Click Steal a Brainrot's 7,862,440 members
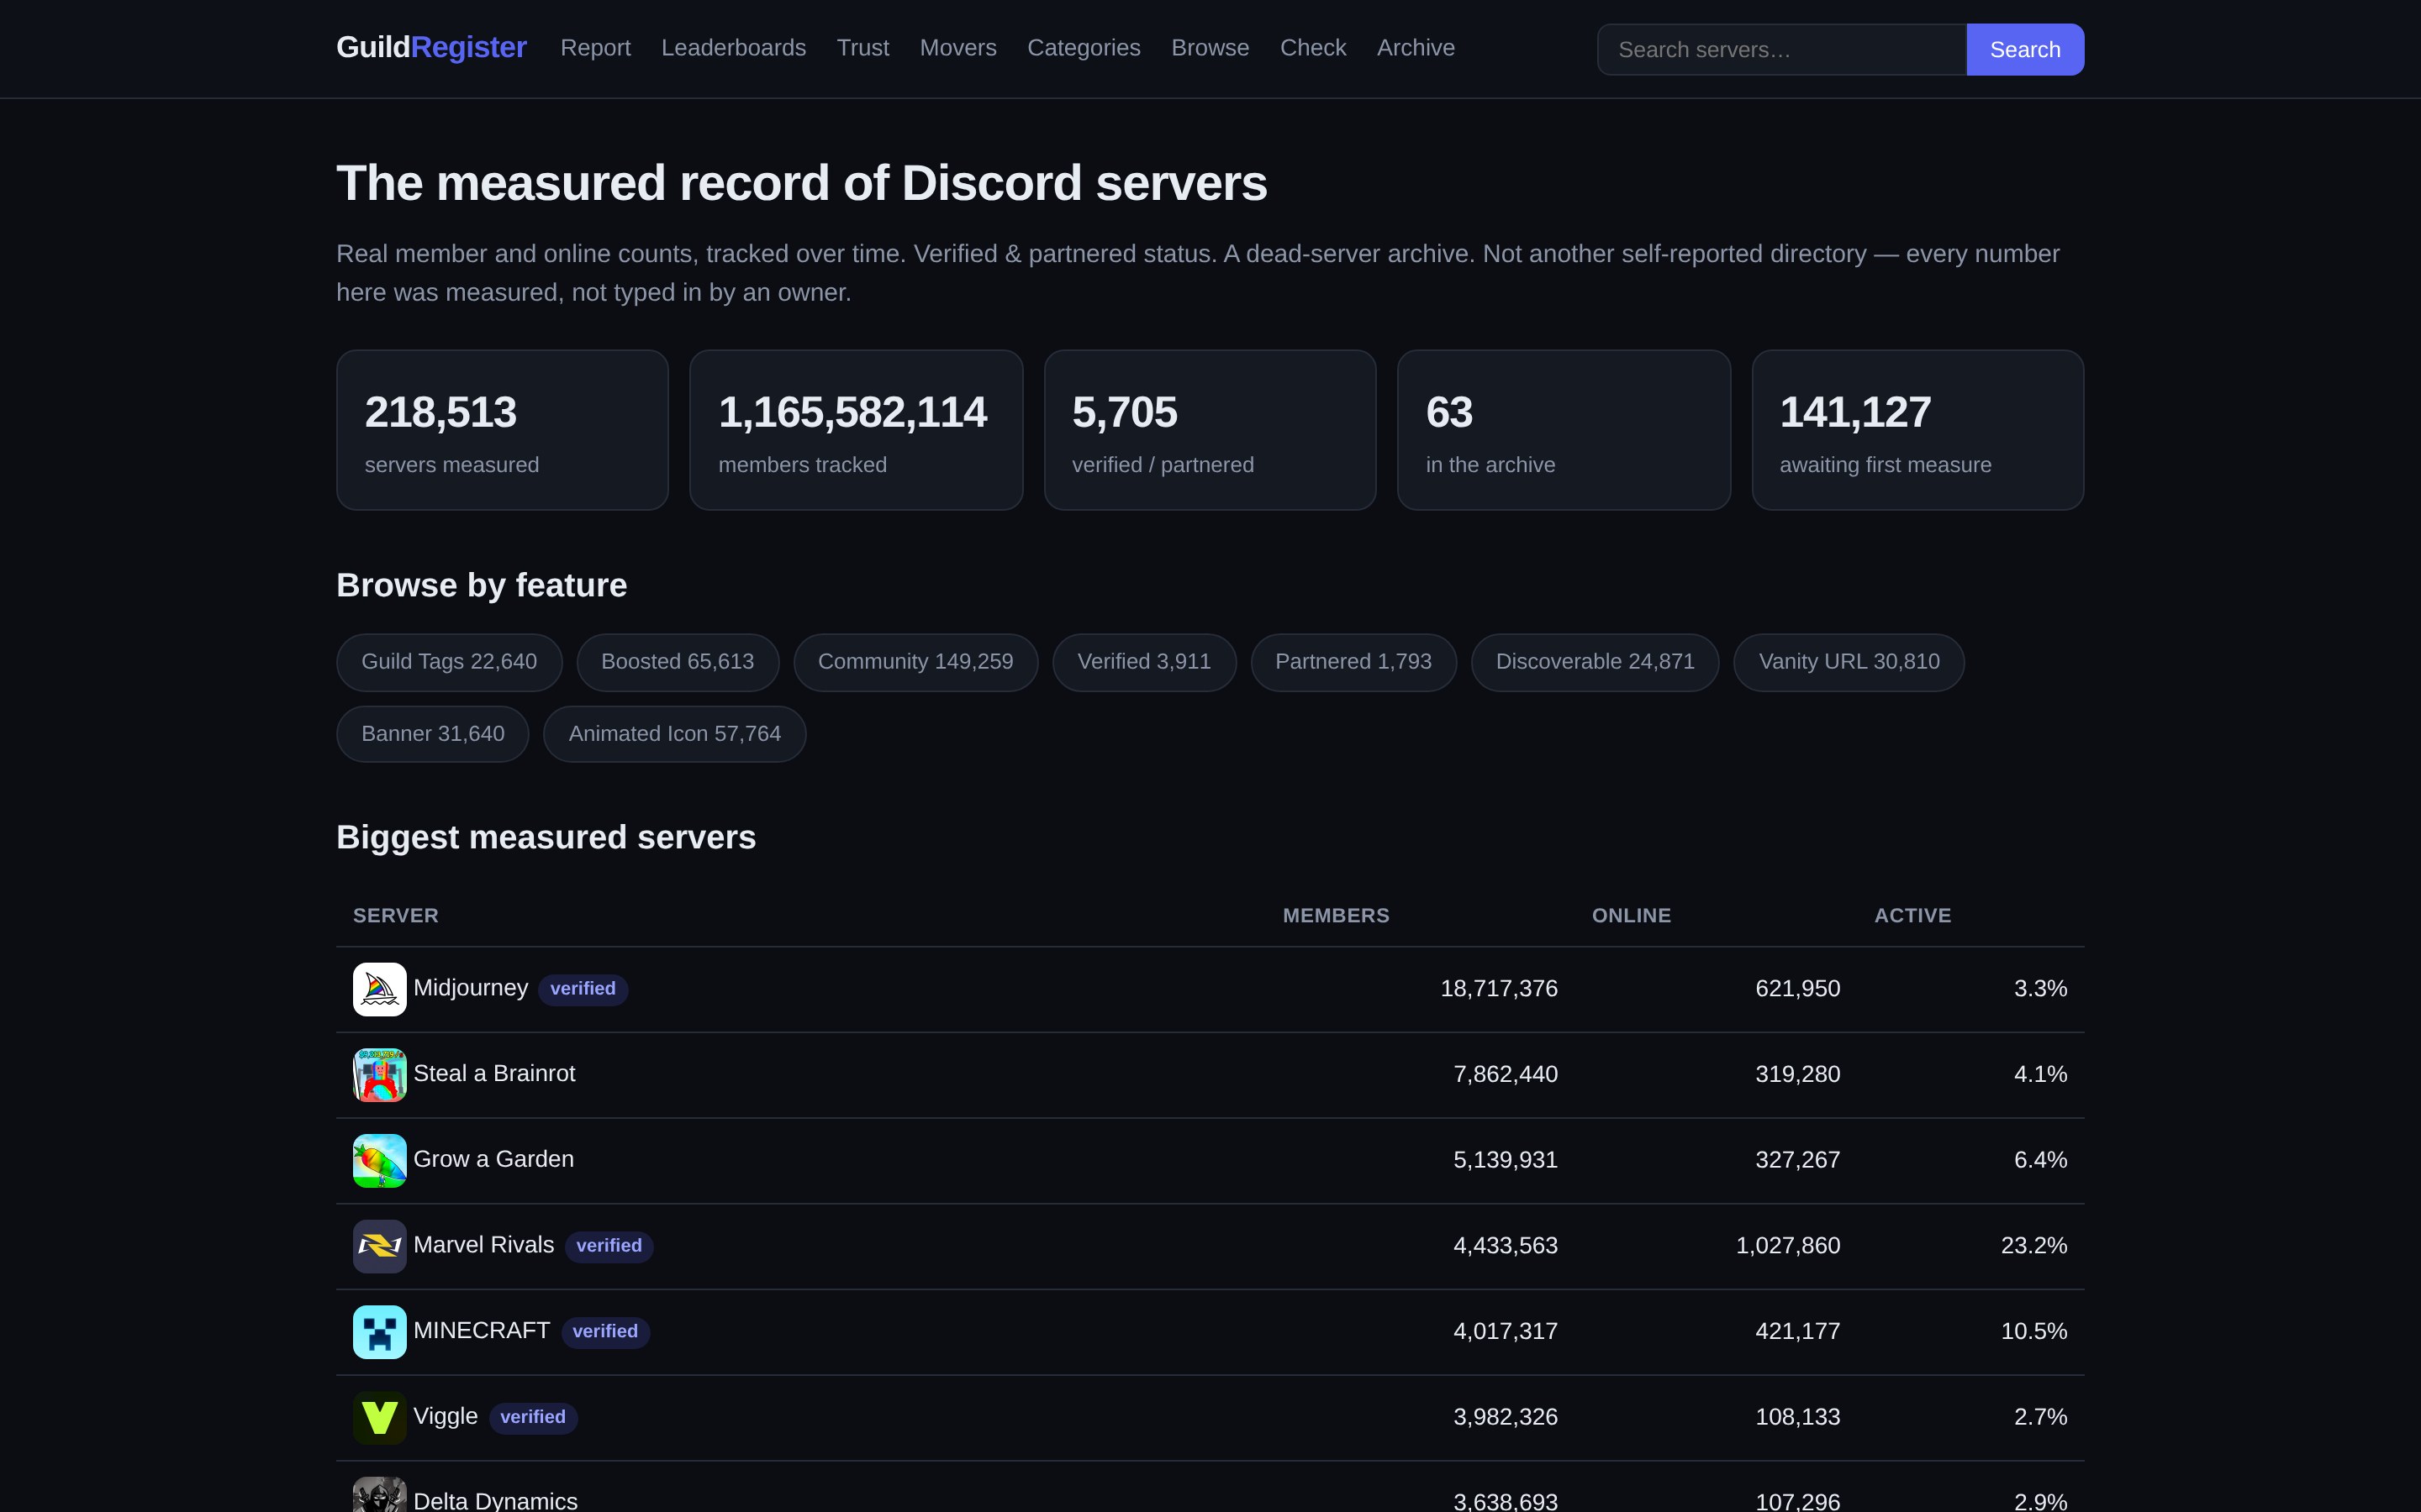This screenshot has height=1512, width=2421. tap(1506, 1075)
